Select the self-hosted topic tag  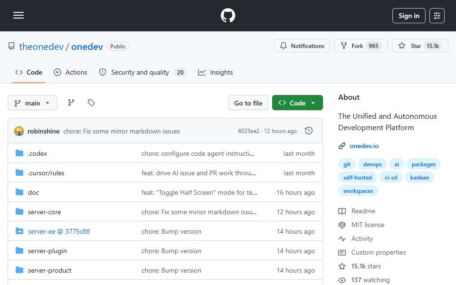coord(357,177)
